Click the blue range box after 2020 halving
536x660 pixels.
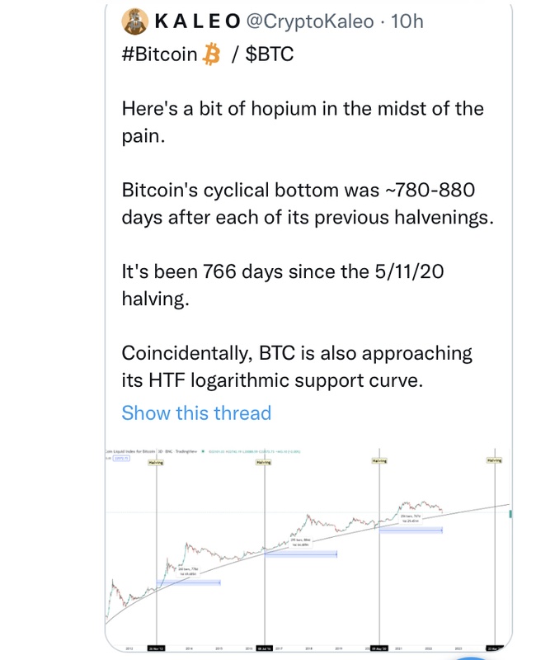tap(411, 530)
